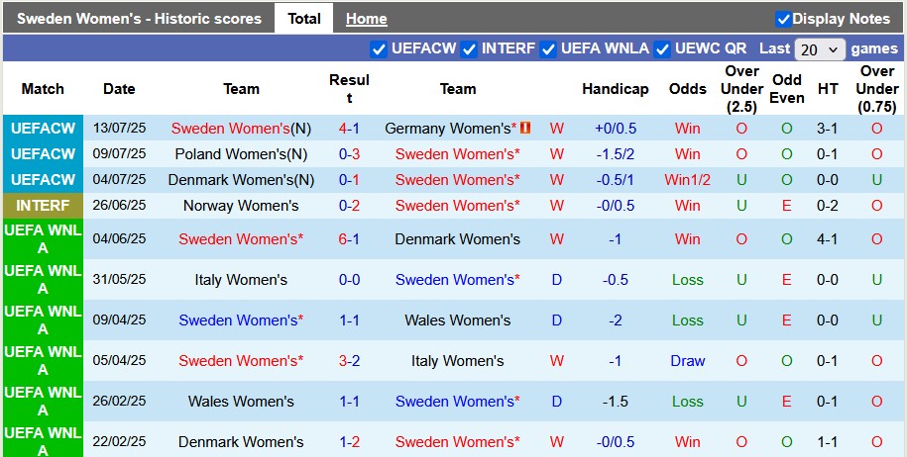The image size is (907, 457).
Task: Click the Date column header
Action: coord(119,89)
